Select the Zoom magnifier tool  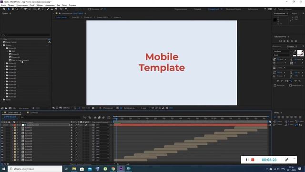pos(17,9)
